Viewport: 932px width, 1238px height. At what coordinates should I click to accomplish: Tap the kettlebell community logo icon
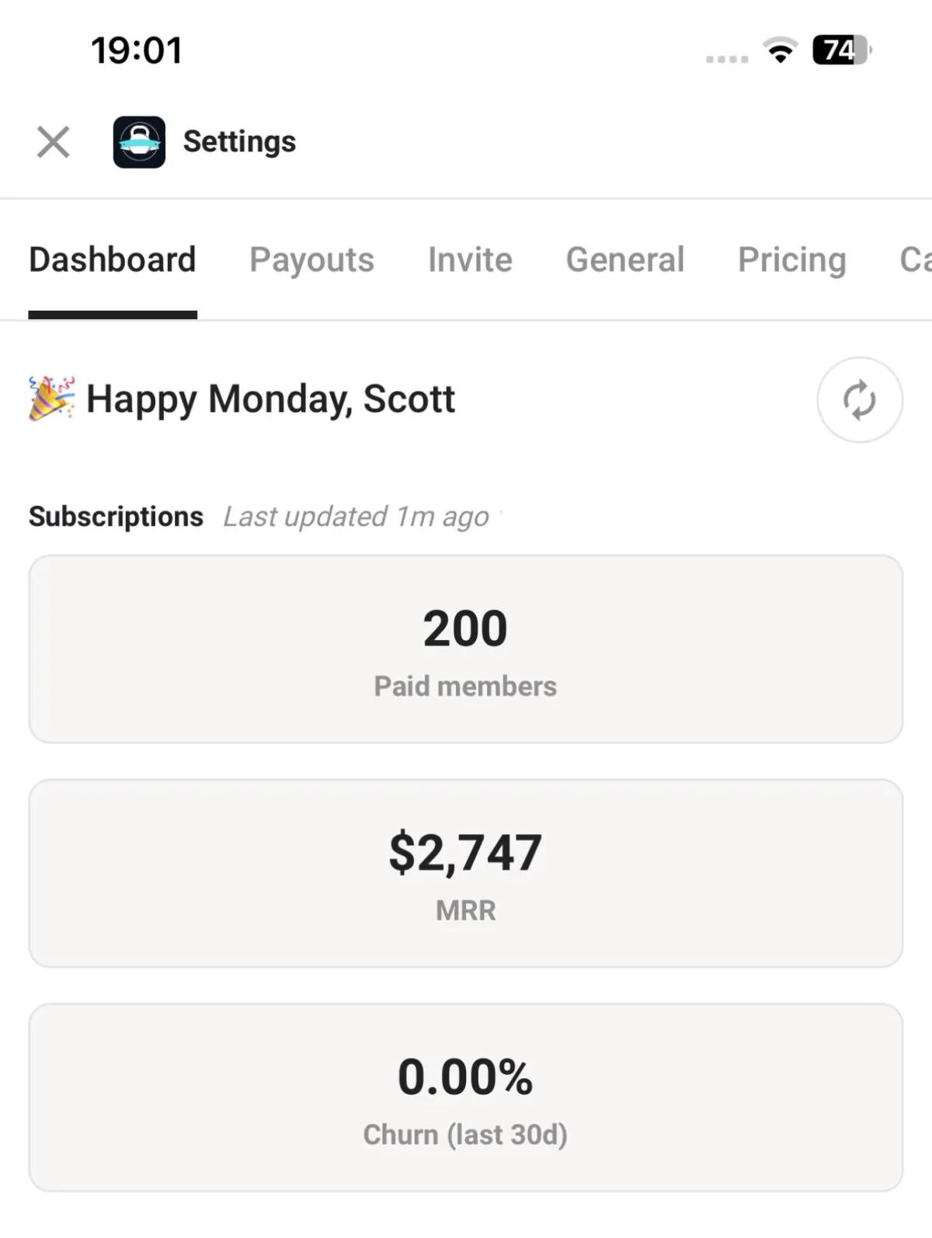(x=139, y=142)
